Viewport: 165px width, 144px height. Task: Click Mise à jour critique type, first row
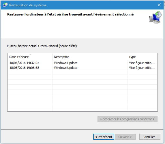(x=142, y=63)
